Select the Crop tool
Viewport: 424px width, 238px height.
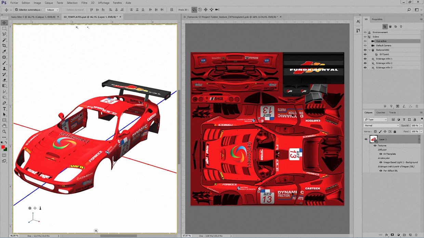[4, 46]
